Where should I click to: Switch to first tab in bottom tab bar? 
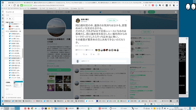(x=6, y=101)
